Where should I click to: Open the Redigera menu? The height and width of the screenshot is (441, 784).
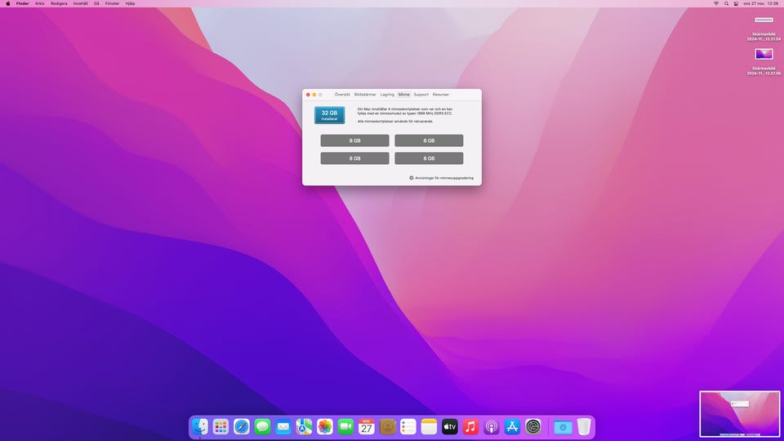(59, 3)
